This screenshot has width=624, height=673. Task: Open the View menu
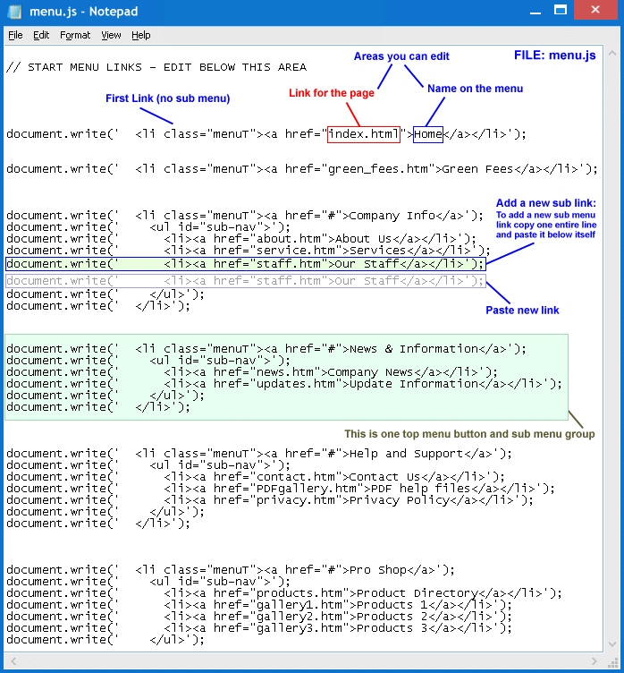point(111,35)
